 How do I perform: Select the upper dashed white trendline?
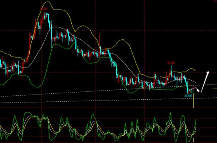[108, 90]
